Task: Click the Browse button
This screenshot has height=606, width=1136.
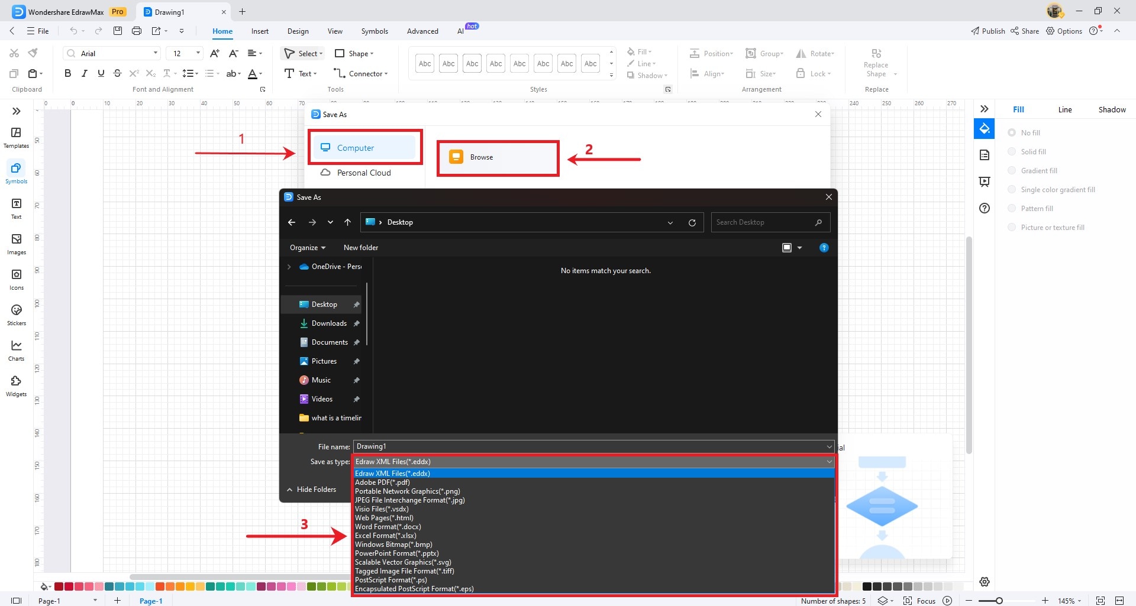Action: point(498,157)
